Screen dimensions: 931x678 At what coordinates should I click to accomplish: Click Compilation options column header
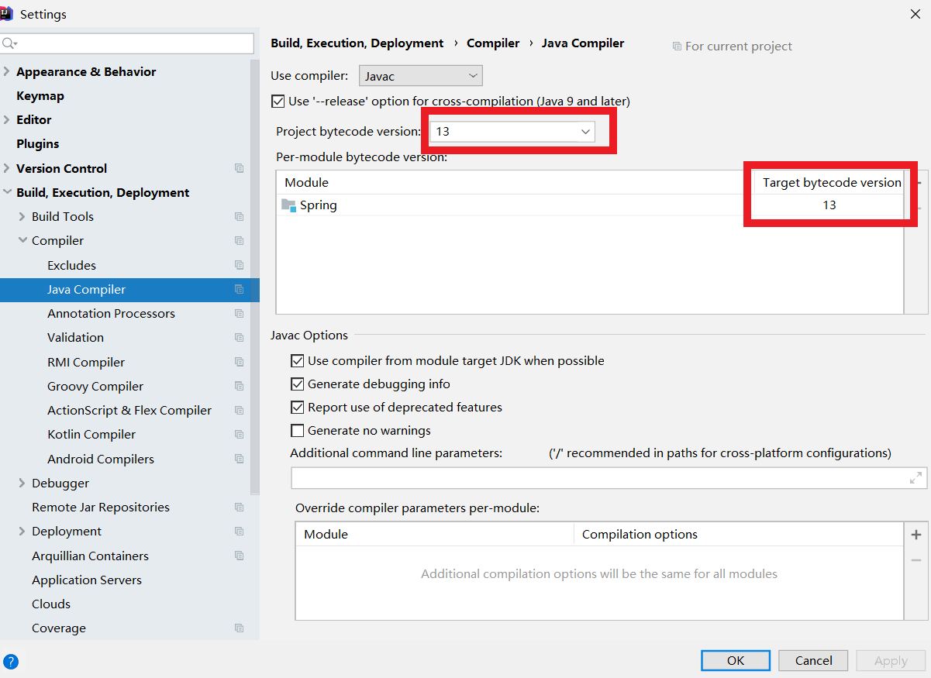pos(640,535)
